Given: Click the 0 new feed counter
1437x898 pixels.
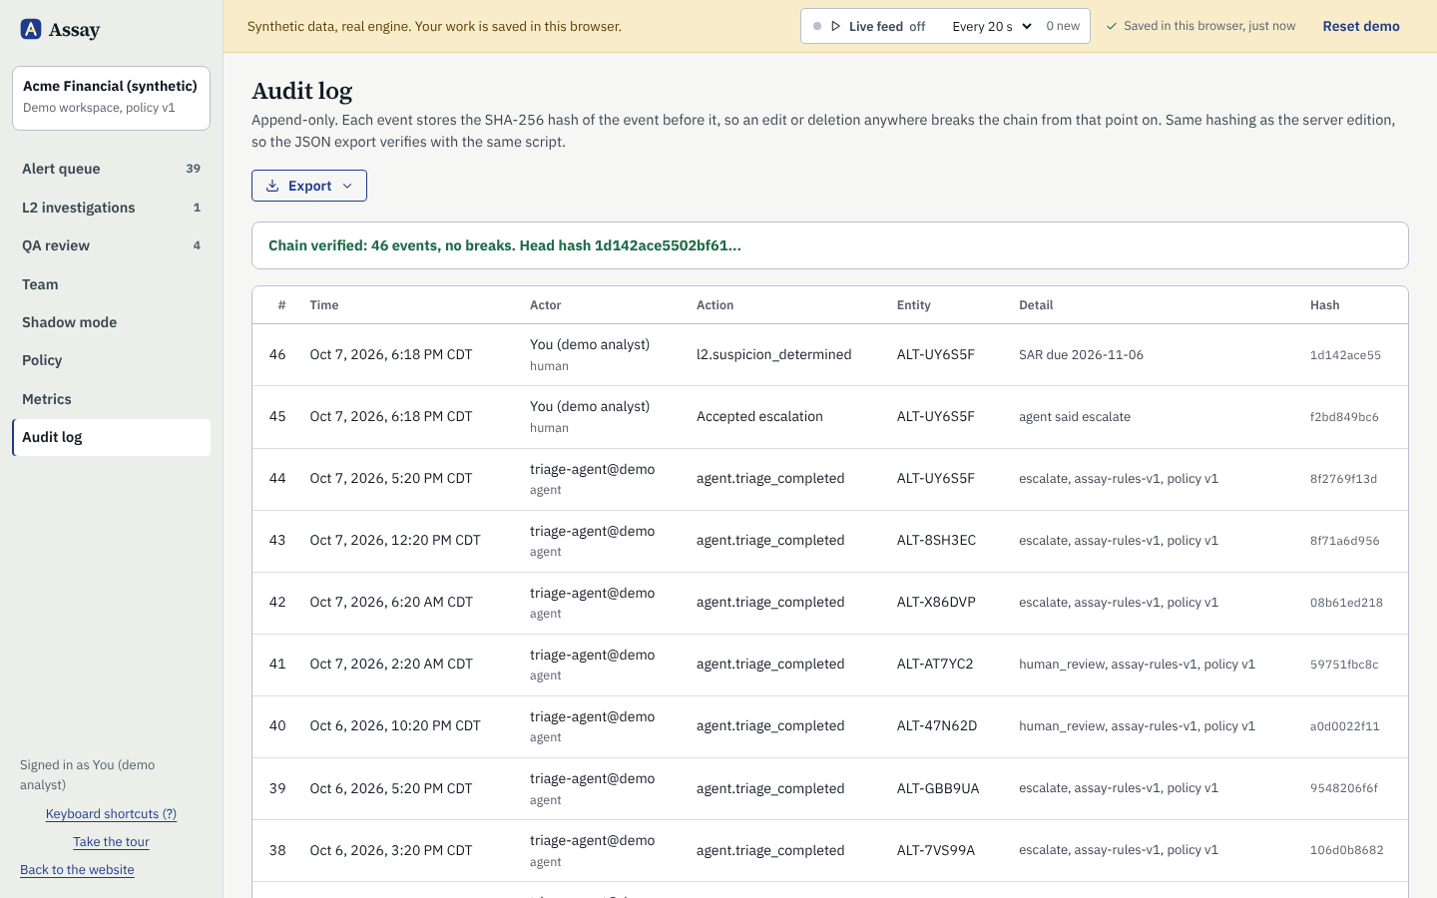Looking at the screenshot, I should pos(1063,26).
